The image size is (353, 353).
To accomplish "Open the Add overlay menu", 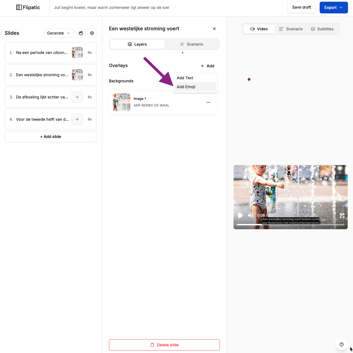I will 207,66.
